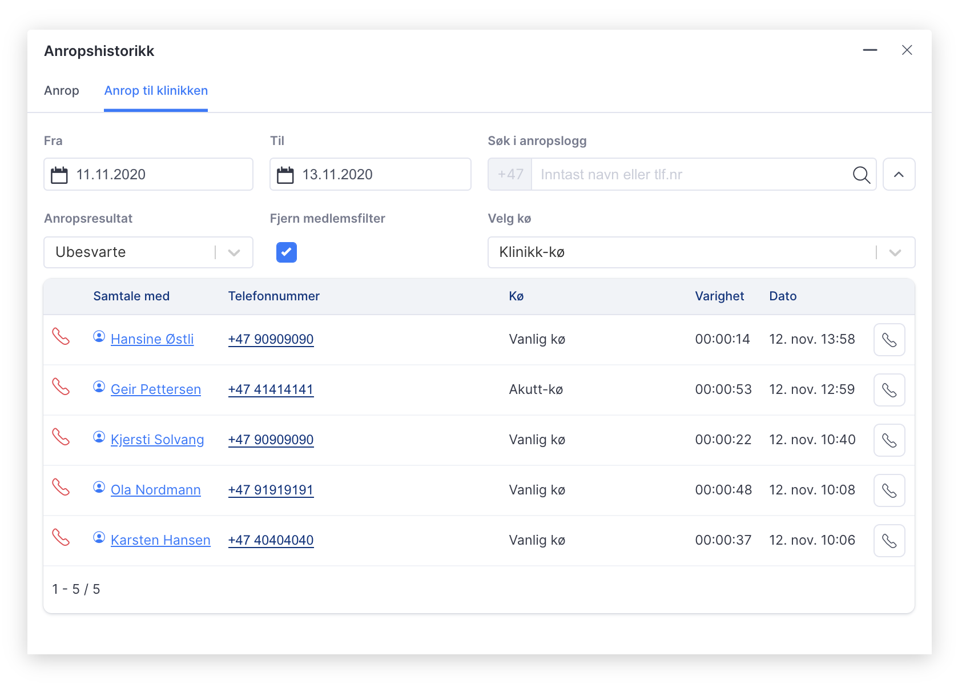Screen dimensions: 958x684
Task: Click red missed-call icon in Ola Nordmann row
Action: pos(61,487)
